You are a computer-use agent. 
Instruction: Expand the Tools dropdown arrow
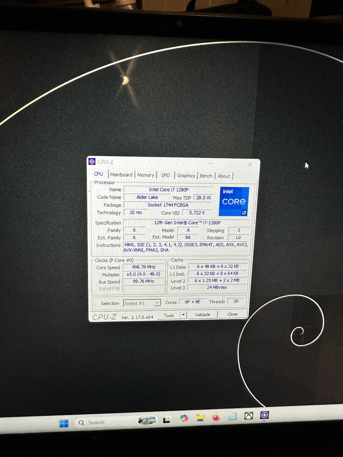[183, 315]
